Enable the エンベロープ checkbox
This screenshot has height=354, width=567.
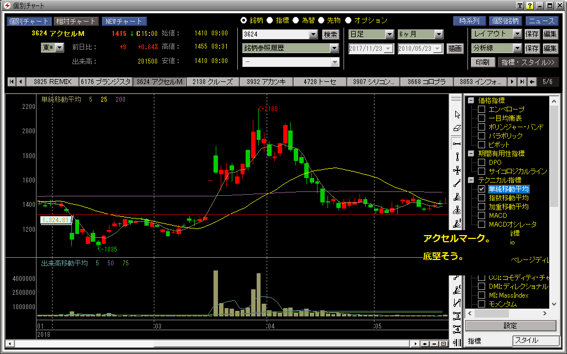[481, 109]
